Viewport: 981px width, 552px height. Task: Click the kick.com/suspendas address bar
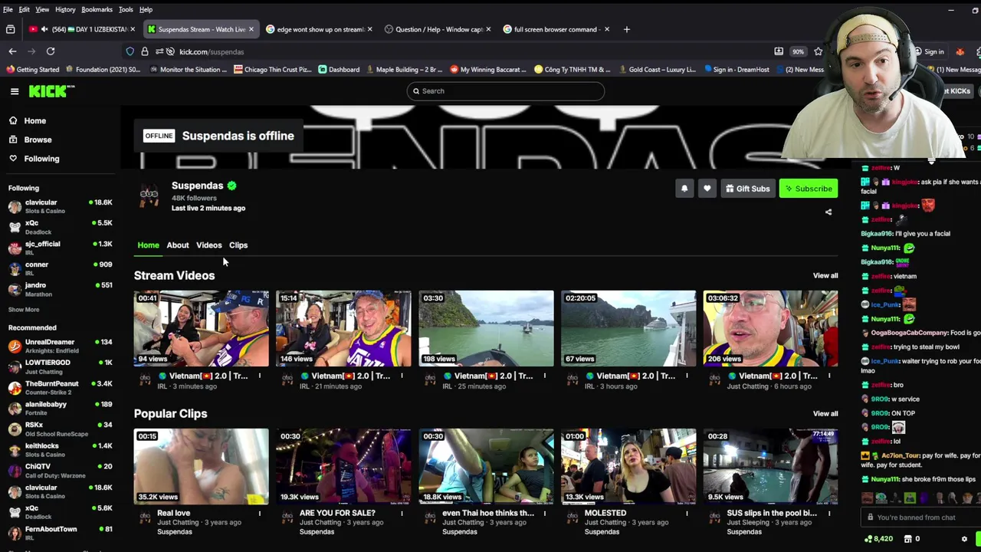pos(460,51)
